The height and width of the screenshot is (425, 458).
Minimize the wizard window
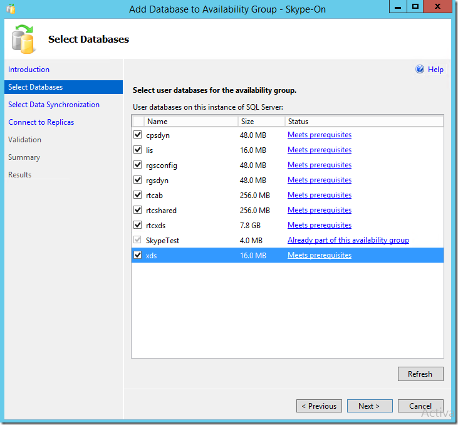398,6
